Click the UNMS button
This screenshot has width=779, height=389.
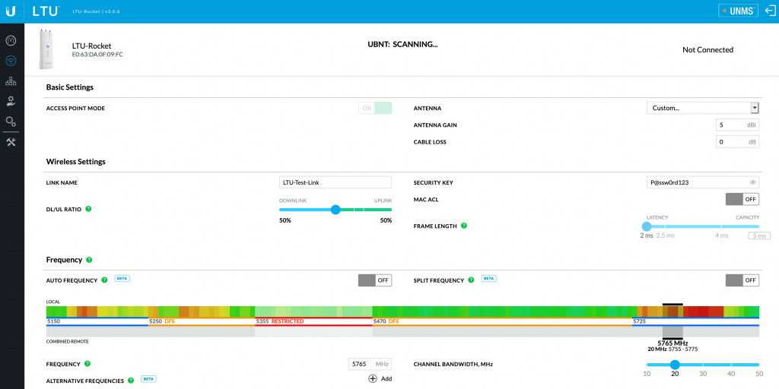(x=738, y=11)
